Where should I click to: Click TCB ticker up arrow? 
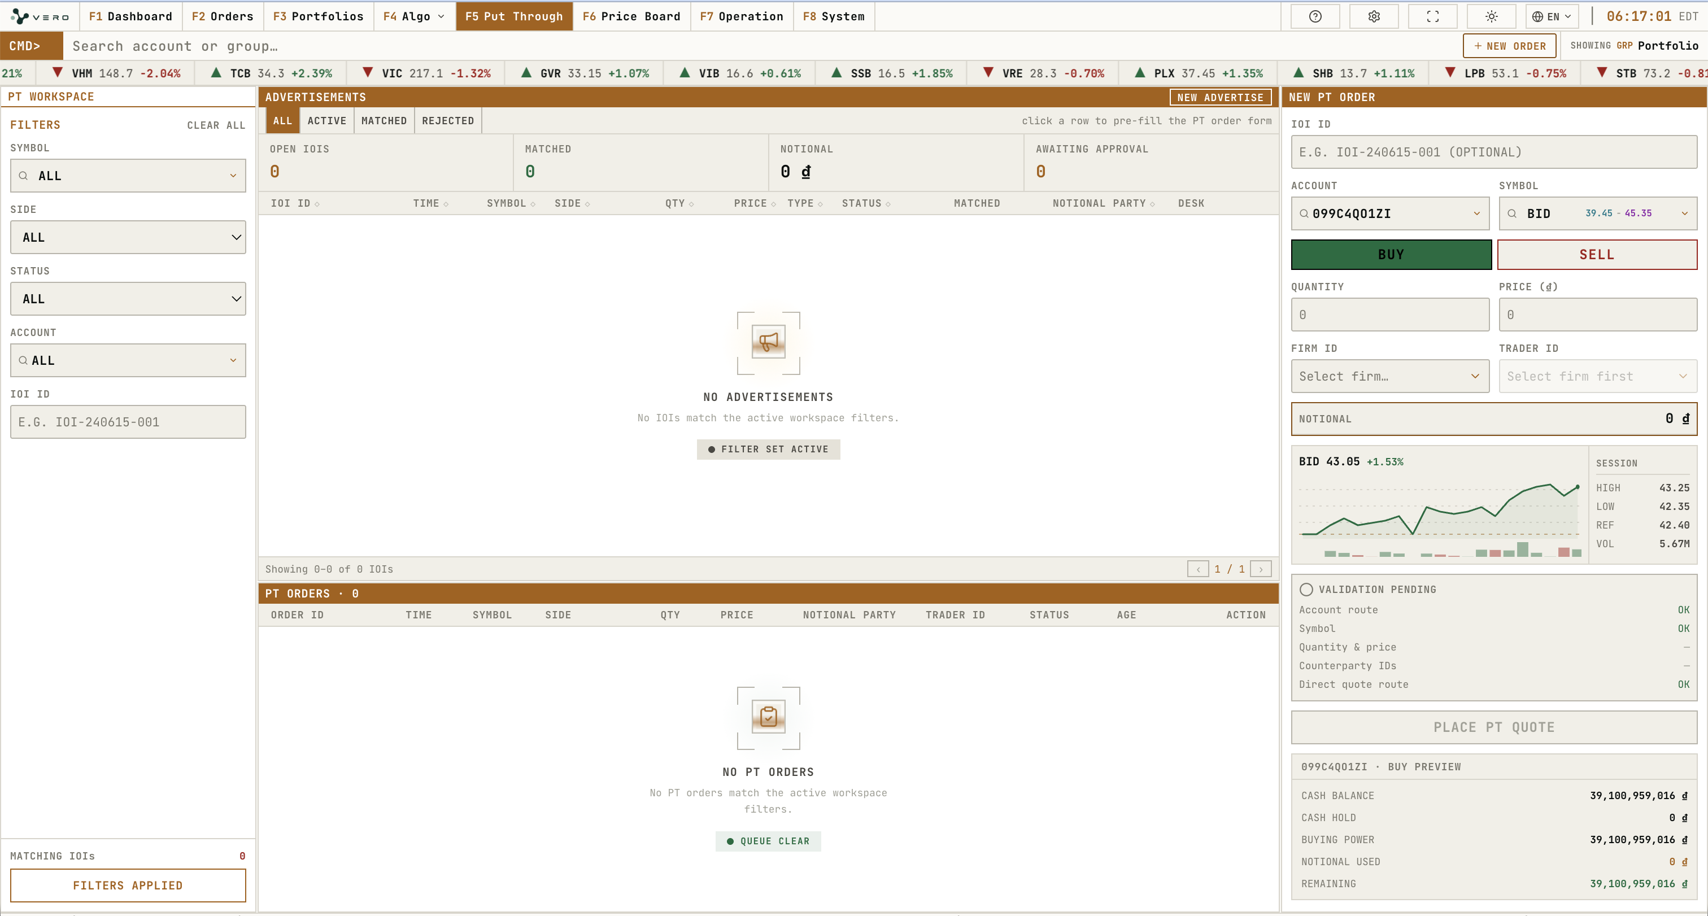pyautogui.click(x=216, y=73)
